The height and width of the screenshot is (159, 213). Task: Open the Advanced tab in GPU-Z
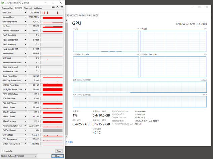pos(28,8)
